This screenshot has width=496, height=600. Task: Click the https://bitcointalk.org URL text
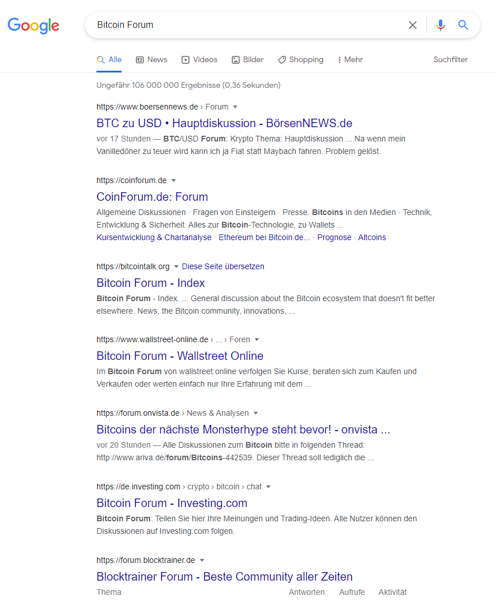tap(133, 266)
